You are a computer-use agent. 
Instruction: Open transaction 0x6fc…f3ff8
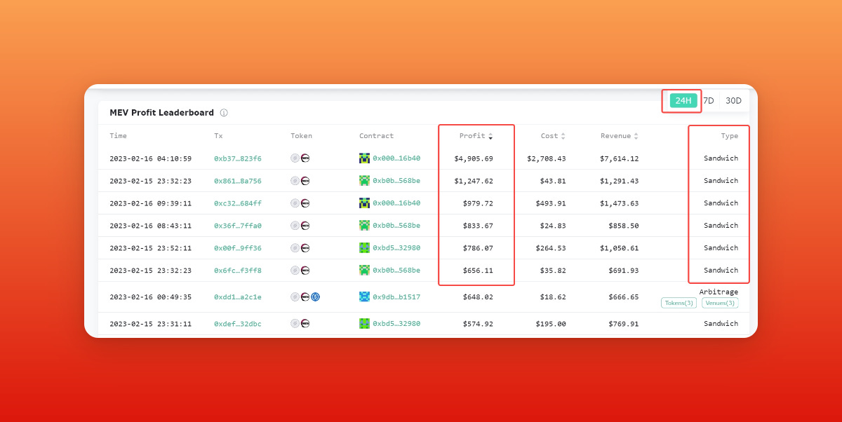pos(238,271)
